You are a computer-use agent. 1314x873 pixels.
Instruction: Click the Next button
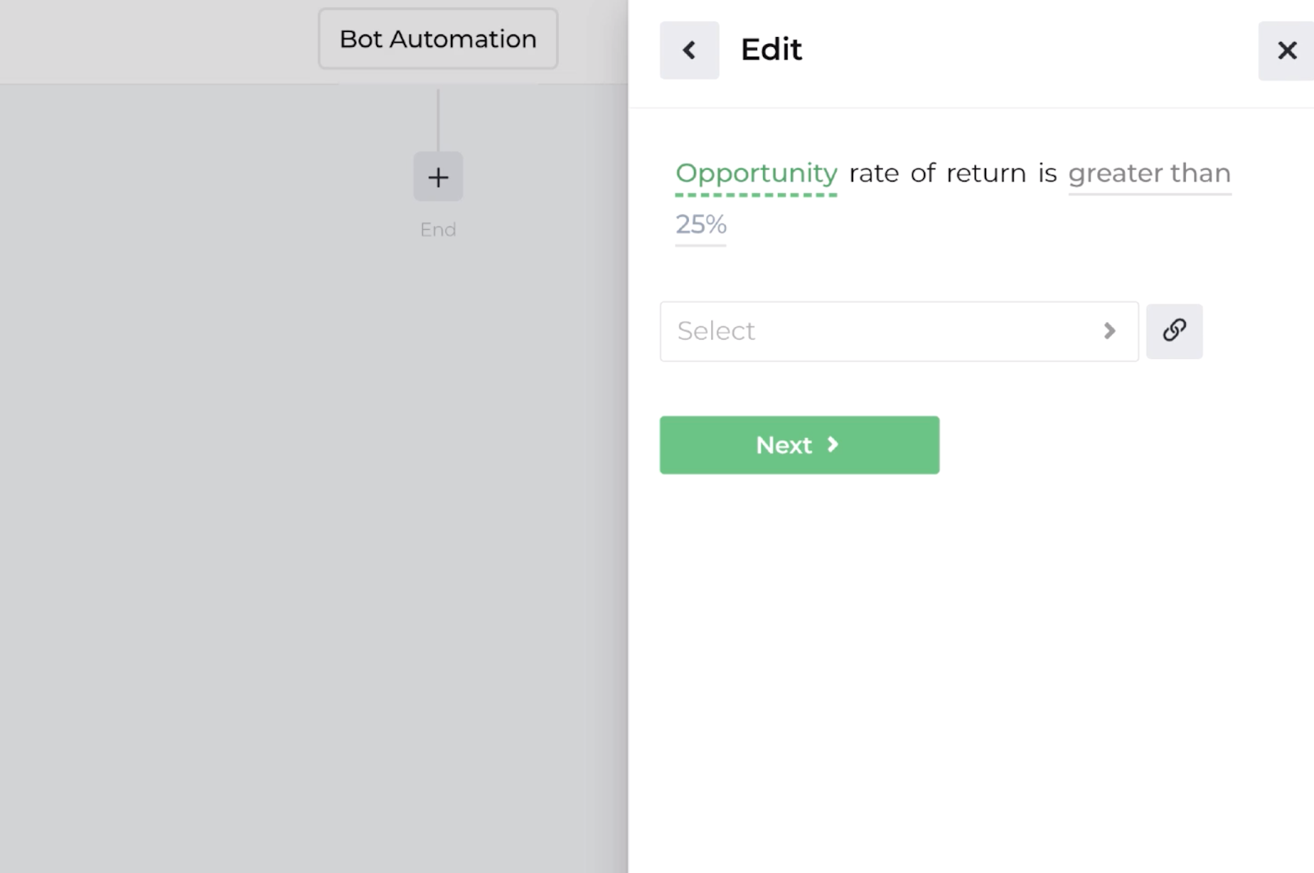click(x=799, y=445)
